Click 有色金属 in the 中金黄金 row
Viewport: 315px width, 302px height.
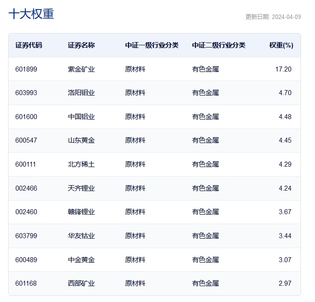tap(205, 260)
